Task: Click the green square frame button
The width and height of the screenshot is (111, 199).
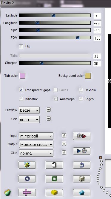Action: tap(54, 179)
